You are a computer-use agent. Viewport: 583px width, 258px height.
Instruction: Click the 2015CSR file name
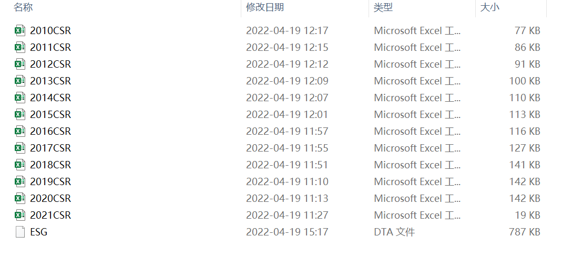pyautogui.click(x=50, y=114)
